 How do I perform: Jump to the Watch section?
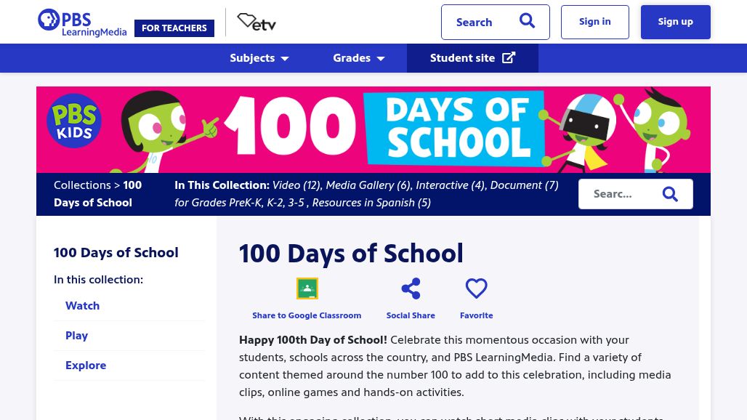[82, 306]
